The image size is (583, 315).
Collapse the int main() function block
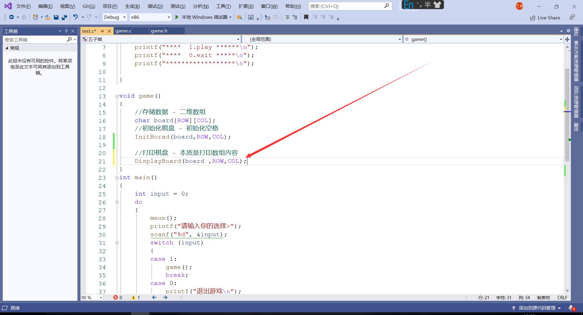(117, 178)
